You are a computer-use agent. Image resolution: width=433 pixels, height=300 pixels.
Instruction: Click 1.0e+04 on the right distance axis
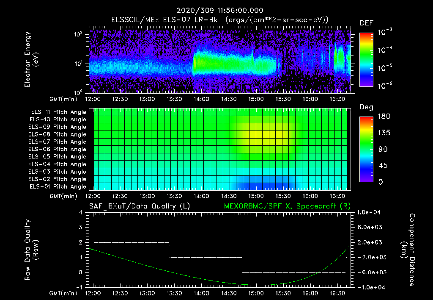[369, 213]
